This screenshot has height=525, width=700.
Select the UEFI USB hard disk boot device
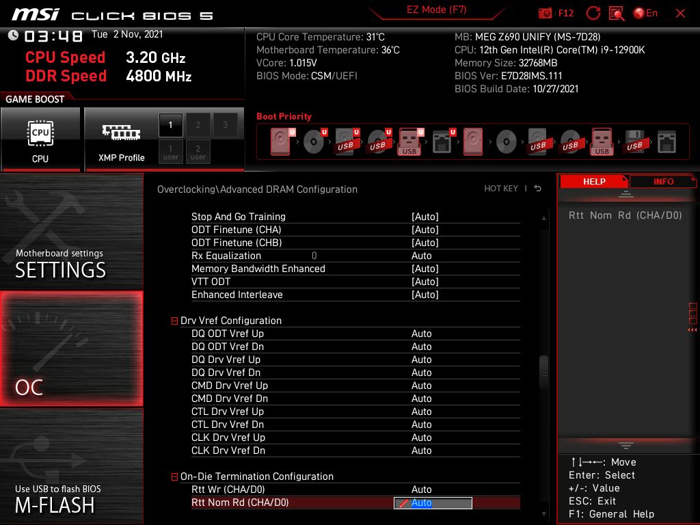click(x=347, y=142)
